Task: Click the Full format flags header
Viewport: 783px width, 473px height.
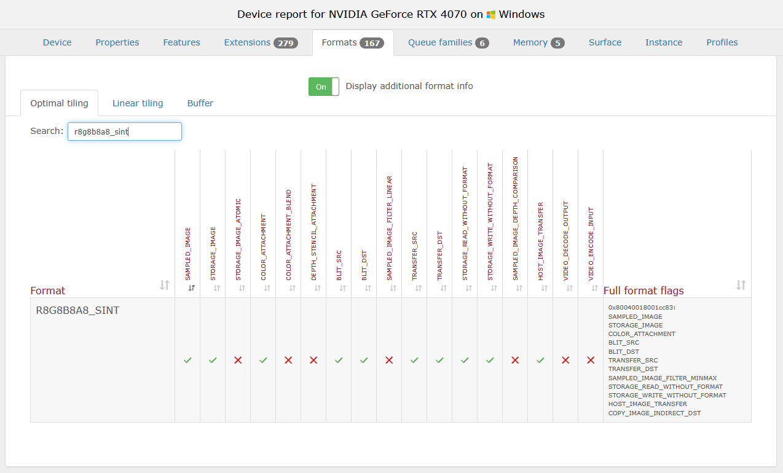Action: (643, 291)
